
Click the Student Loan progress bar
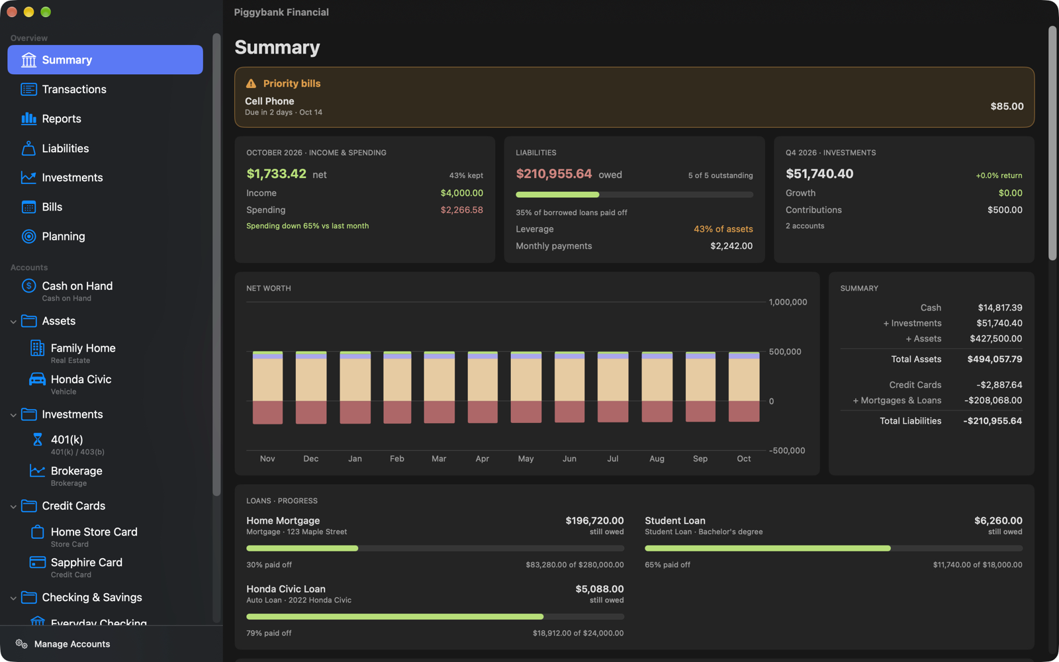pyautogui.click(x=833, y=548)
